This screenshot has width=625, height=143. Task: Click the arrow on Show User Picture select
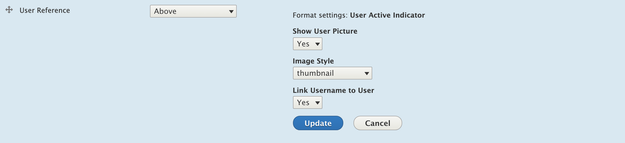[318, 44]
